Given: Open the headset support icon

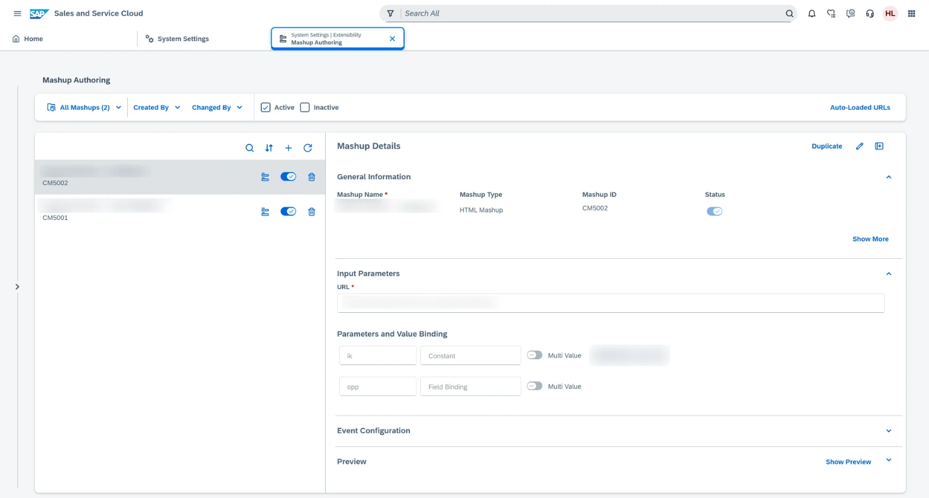Looking at the screenshot, I should click(x=870, y=13).
